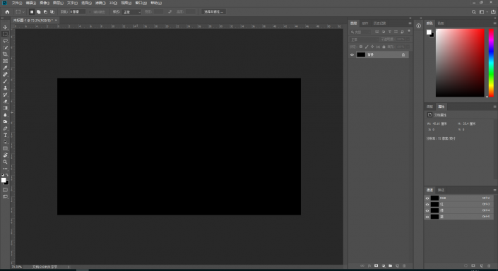Screen dimensions: 498x271
Task: Open the Edit Toolbar three-dots button
Action: click(5, 169)
